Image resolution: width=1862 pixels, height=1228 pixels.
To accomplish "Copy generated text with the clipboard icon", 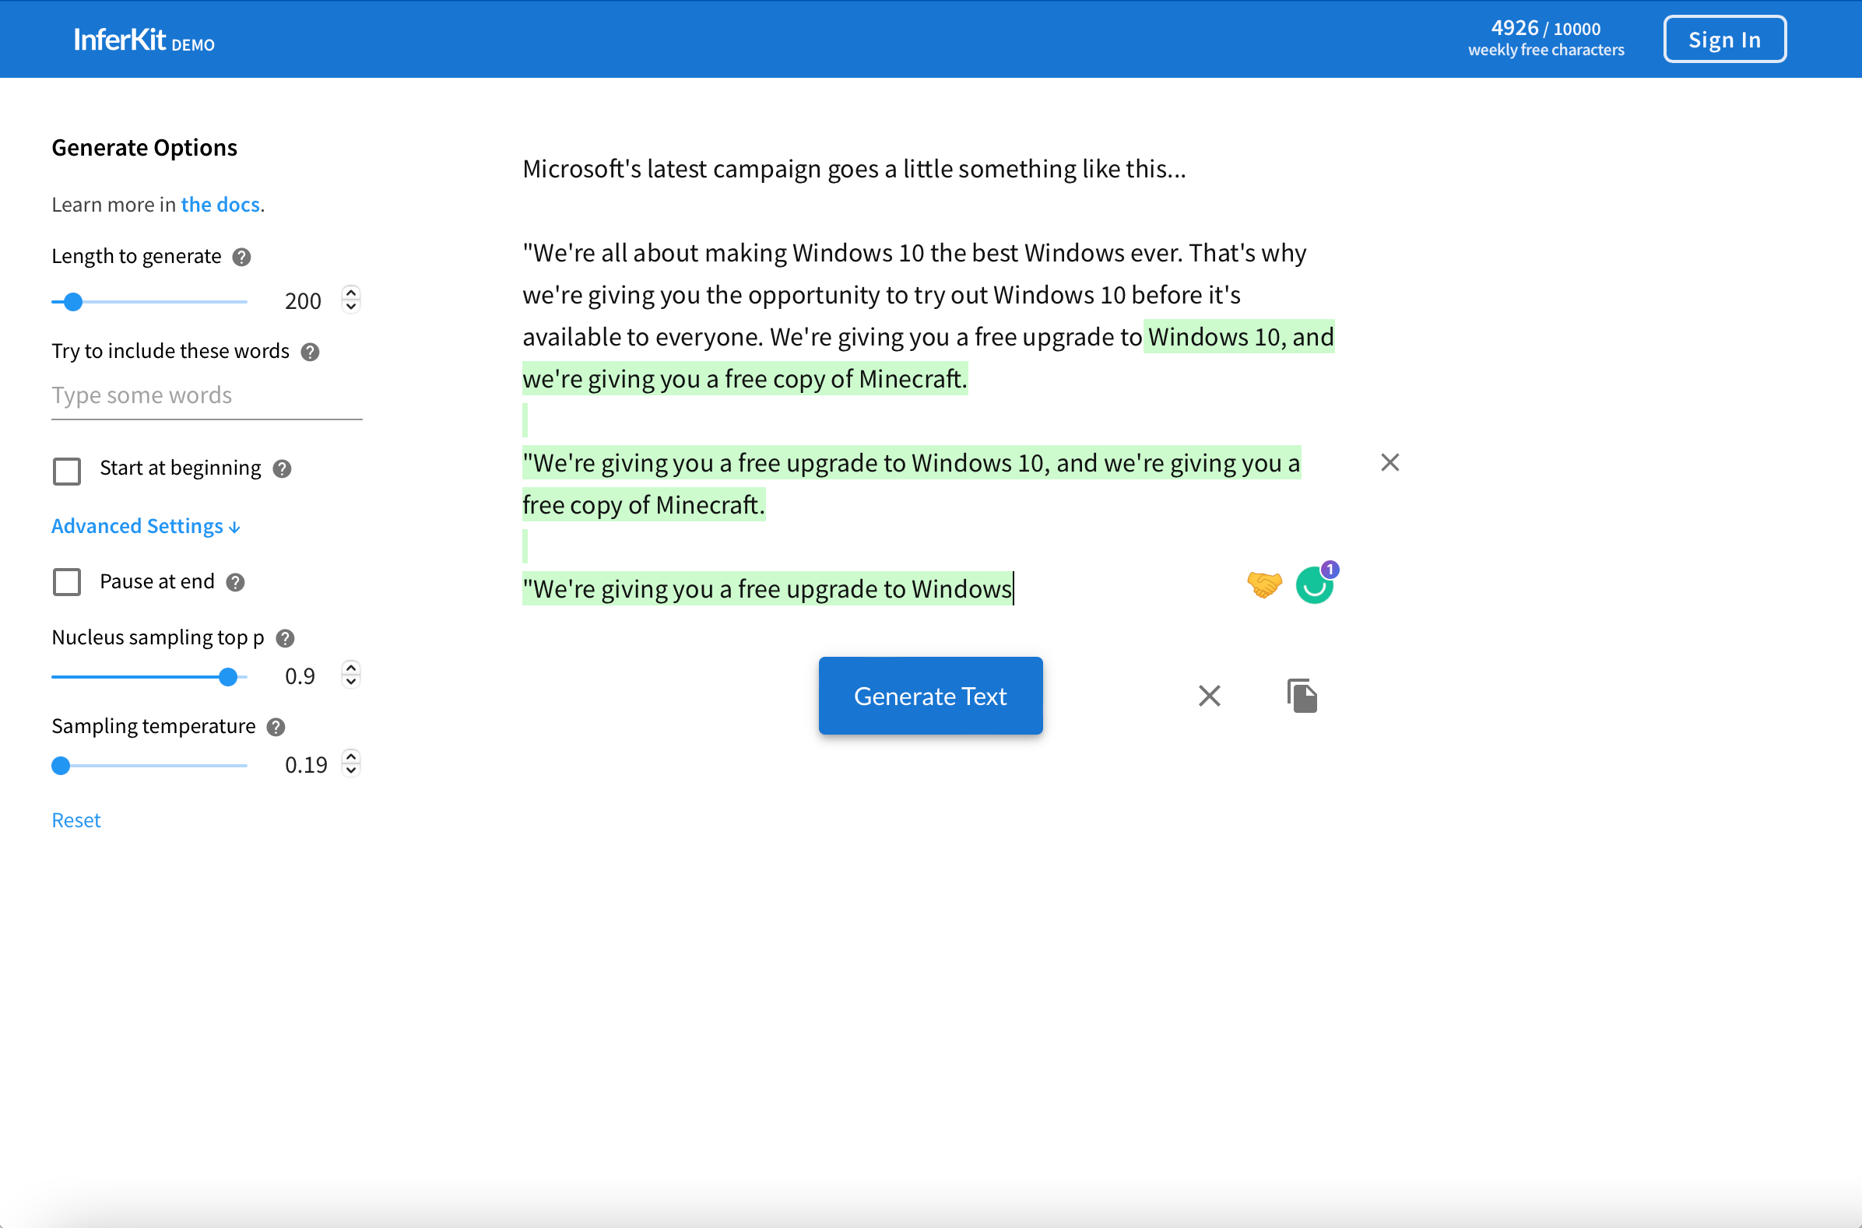I will point(1302,696).
